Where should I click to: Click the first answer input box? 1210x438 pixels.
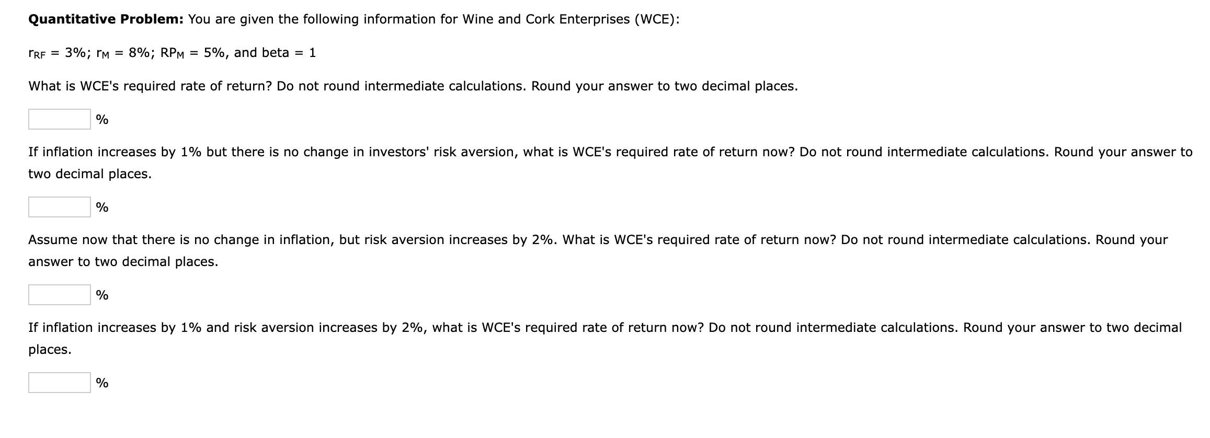(x=59, y=120)
